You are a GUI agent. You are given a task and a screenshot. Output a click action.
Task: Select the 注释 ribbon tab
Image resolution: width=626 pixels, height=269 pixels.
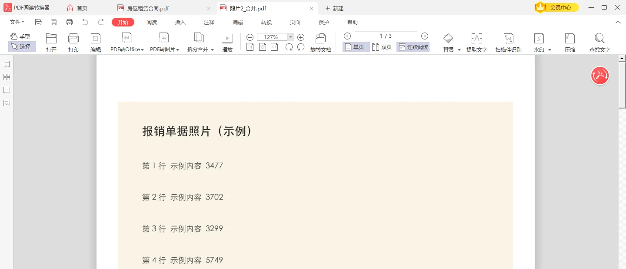click(209, 22)
